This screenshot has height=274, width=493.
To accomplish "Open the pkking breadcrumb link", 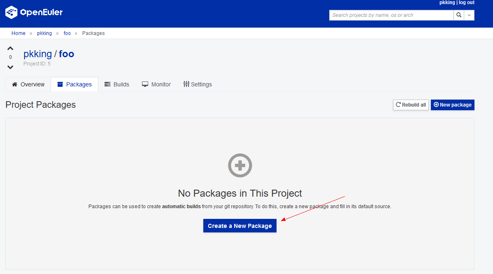I will click(x=44, y=33).
